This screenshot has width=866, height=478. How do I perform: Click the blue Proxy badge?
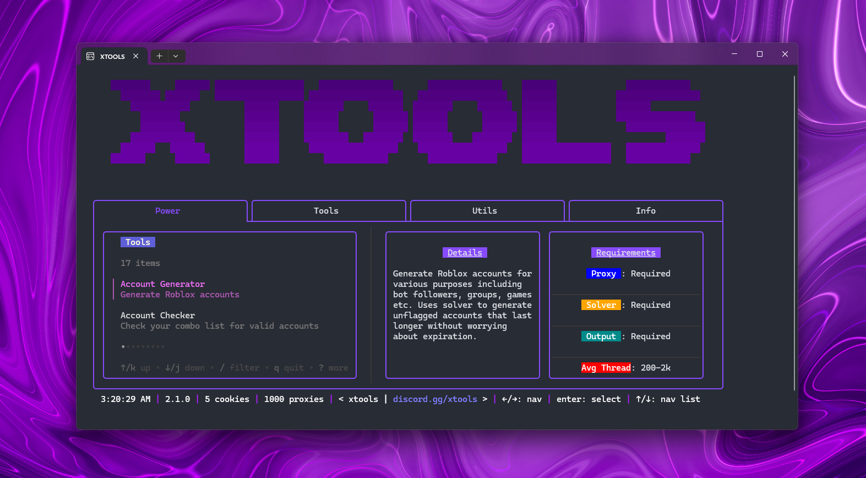(603, 274)
